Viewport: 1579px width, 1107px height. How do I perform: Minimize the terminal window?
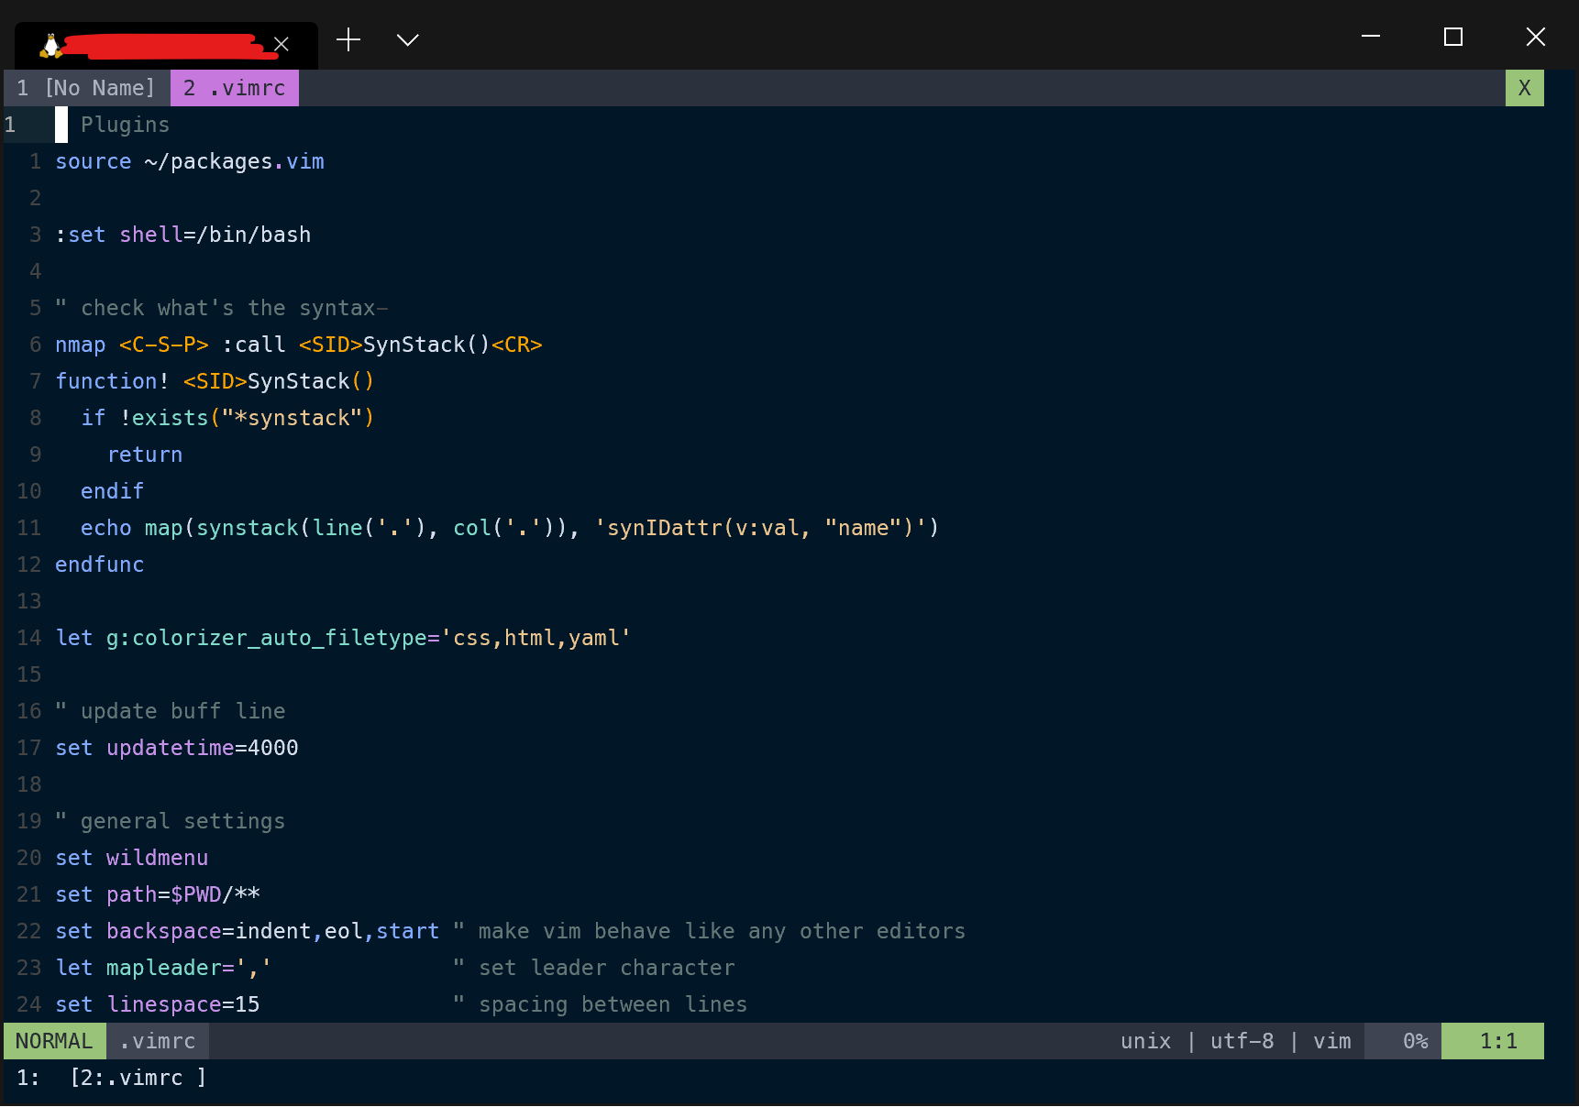pos(1371,37)
